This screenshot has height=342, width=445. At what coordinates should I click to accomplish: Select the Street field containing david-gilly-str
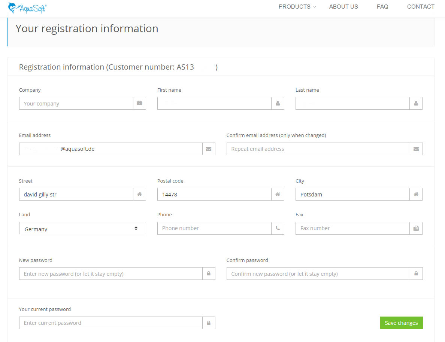pyautogui.click(x=76, y=194)
